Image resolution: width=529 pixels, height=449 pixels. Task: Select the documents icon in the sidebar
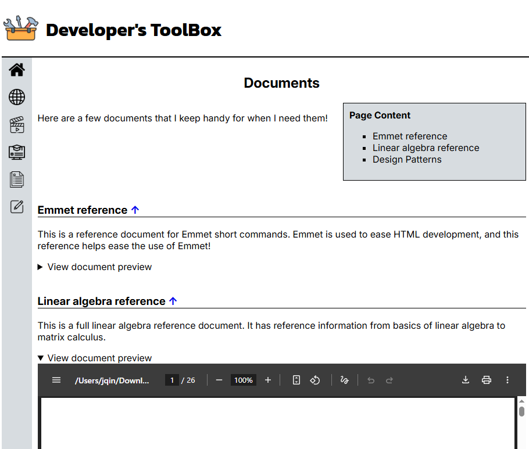click(x=17, y=179)
